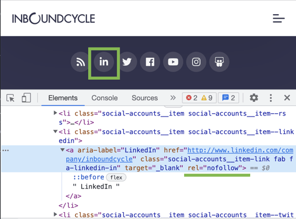Collapse the social-accounts__item--linkedin li node
Viewport: 296px width, 219px height.
[x=55, y=131]
